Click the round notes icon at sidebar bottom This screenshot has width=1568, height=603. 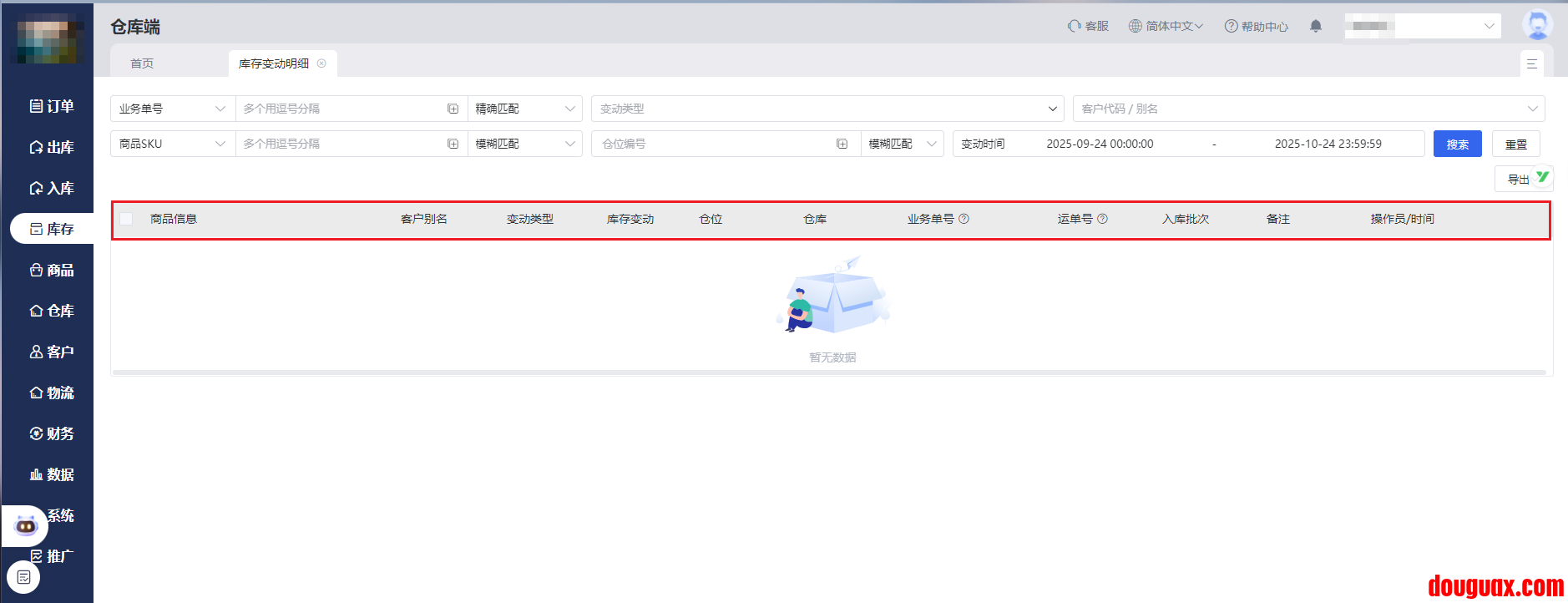pos(23,577)
